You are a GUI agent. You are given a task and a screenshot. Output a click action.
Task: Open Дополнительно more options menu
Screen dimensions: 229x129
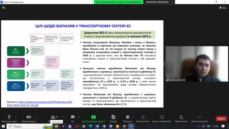(x=200, y=117)
